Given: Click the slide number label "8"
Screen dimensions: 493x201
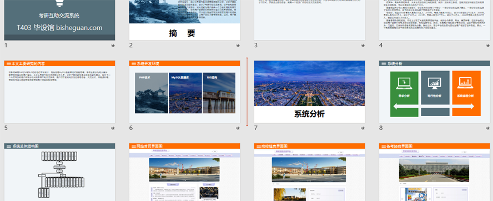Looking at the screenshot, I should click(x=381, y=128).
